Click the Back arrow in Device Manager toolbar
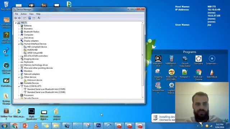 click(15, 18)
